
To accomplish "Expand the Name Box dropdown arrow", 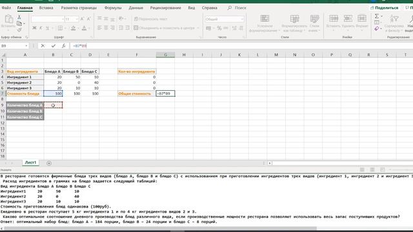I will (26, 46).
